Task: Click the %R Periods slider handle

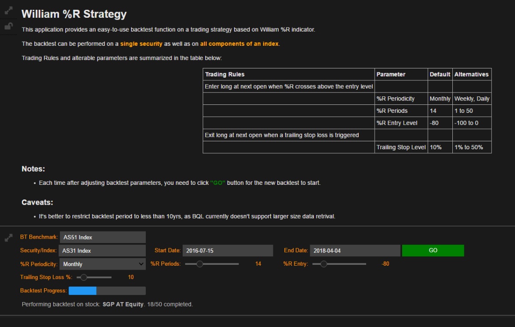Action: [x=200, y=264]
